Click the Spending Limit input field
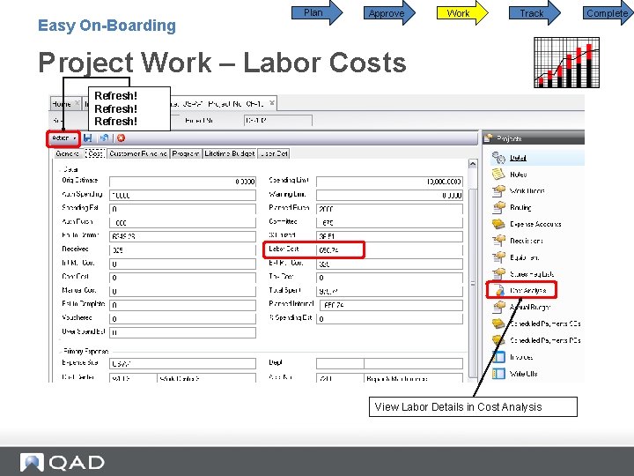The width and height of the screenshot is (634, 476). tap(389, 182)
